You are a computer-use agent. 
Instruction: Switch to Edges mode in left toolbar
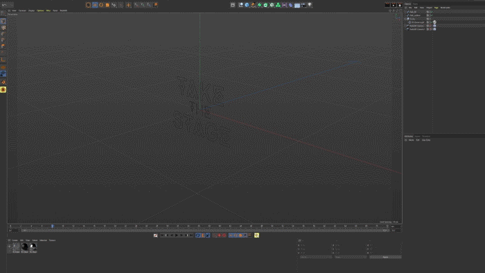3,40
